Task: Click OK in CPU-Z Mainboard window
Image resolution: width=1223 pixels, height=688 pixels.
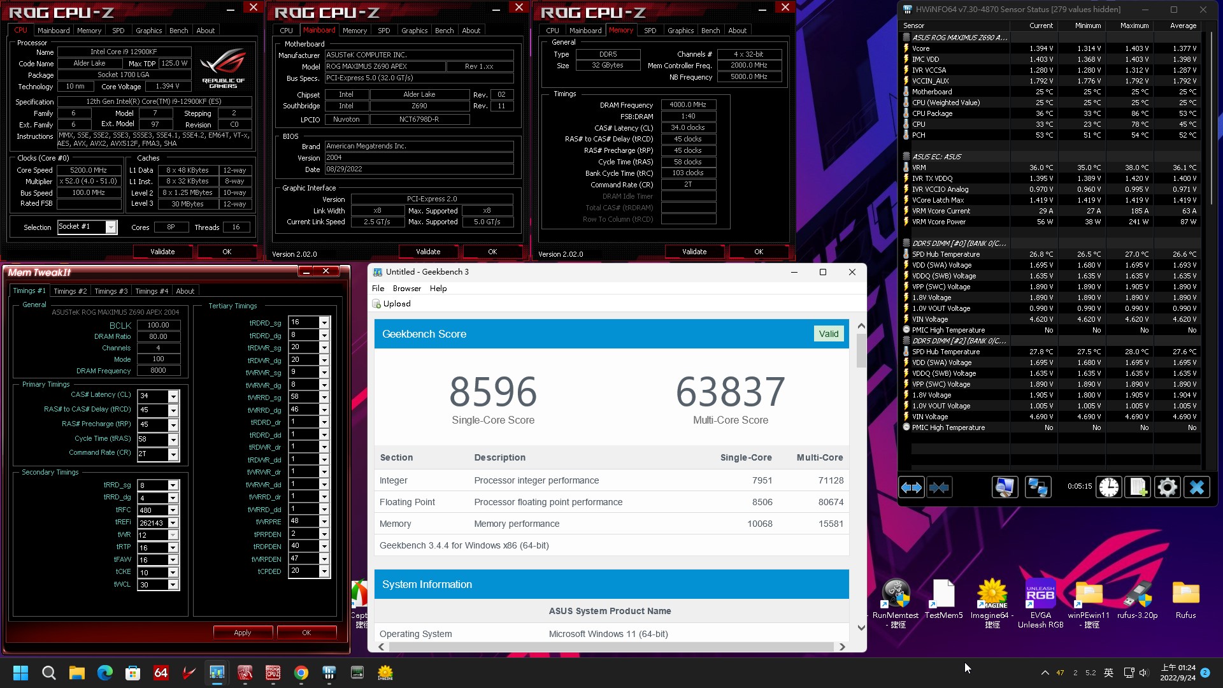Action: tap(492, 252)
